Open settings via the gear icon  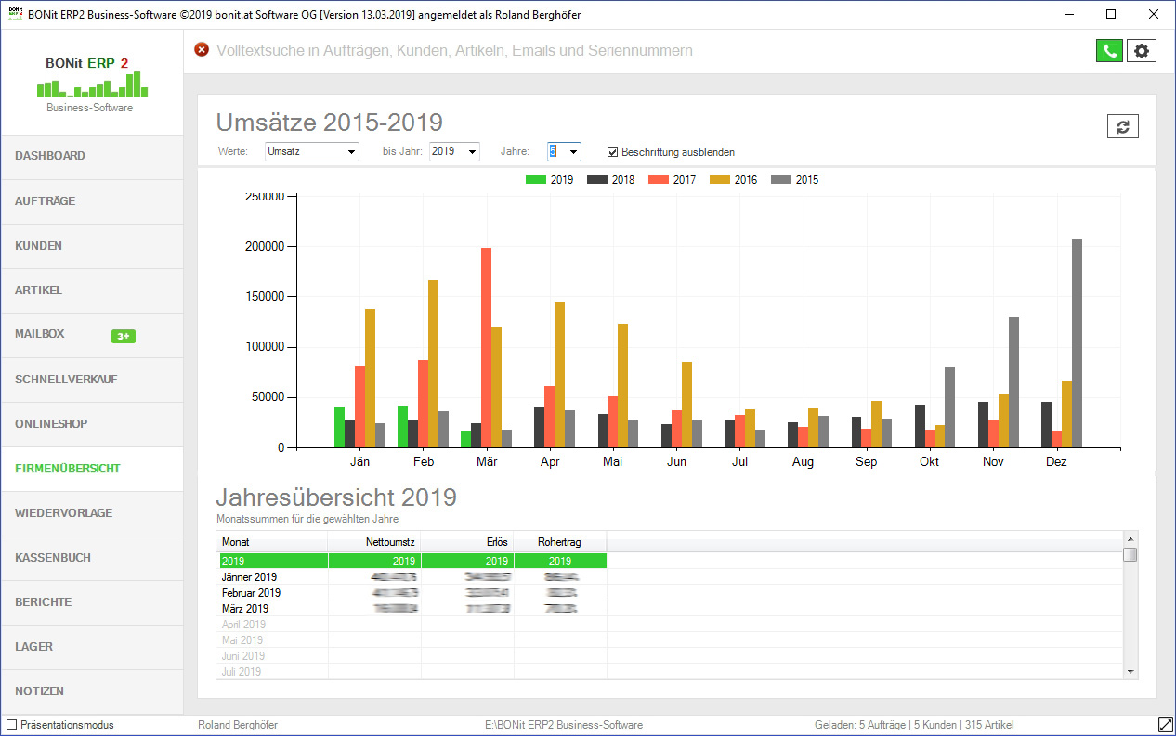pos(1142,51)
